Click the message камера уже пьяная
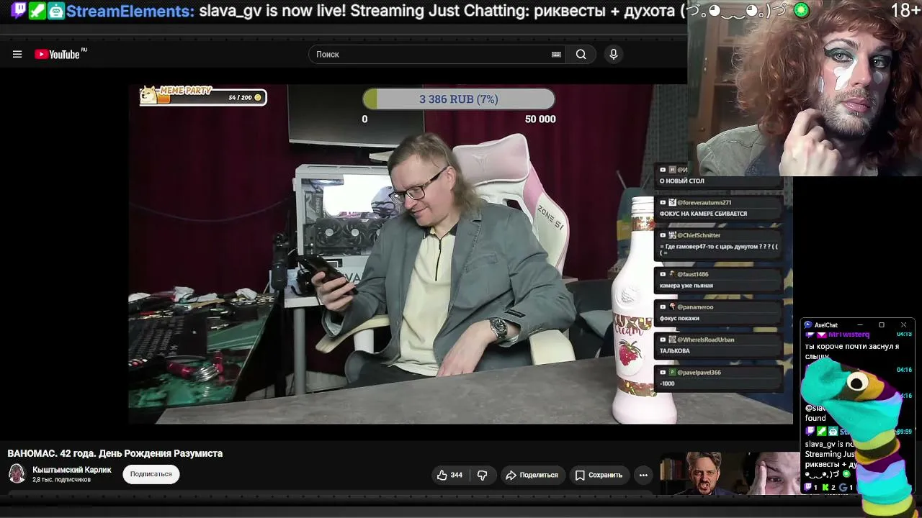The width and height of the screenshot is (922, 518). click(x=686, y=286)
